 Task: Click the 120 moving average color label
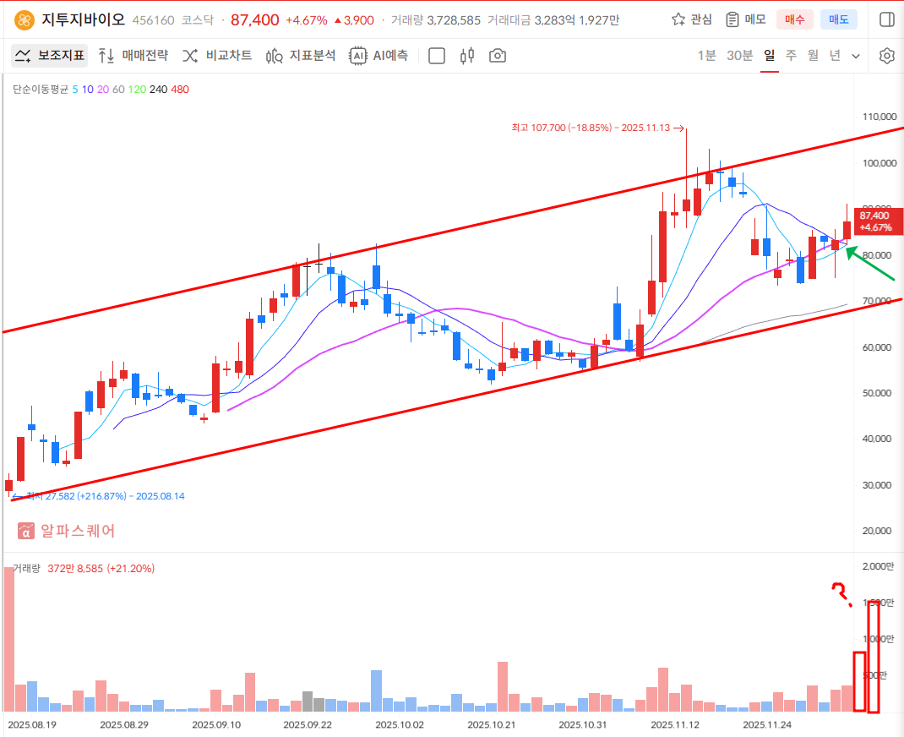[x=136, y=89]
